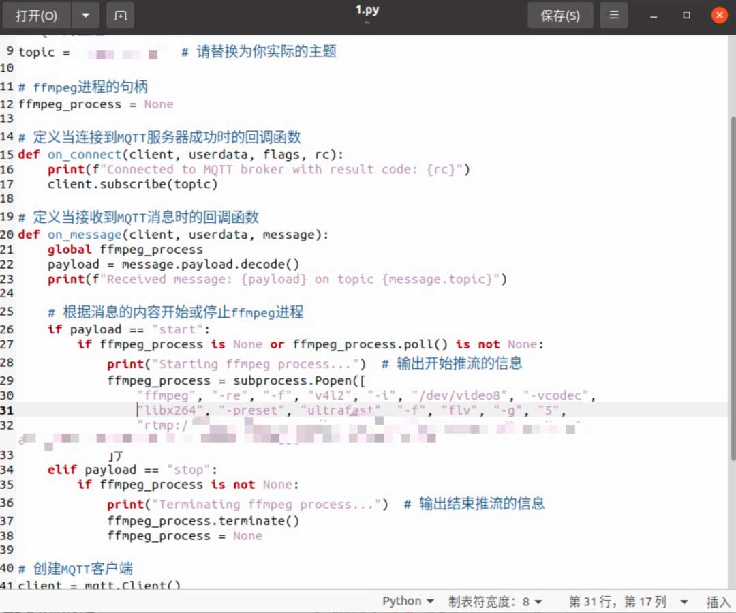736x613 pixels.
Task: Open recent files via the arrow beside 打开(O)
Action: [85, 15]
